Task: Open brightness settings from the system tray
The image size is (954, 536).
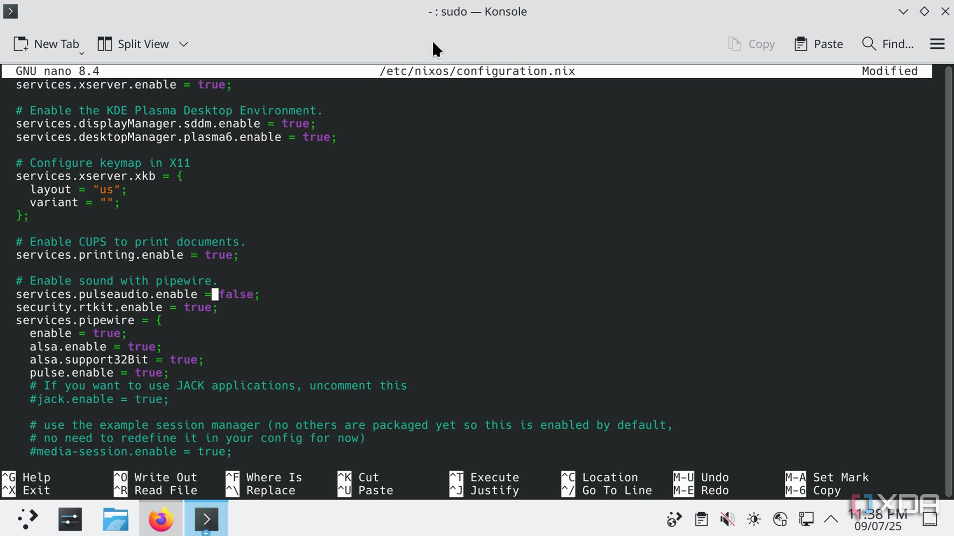Action: 753,518
